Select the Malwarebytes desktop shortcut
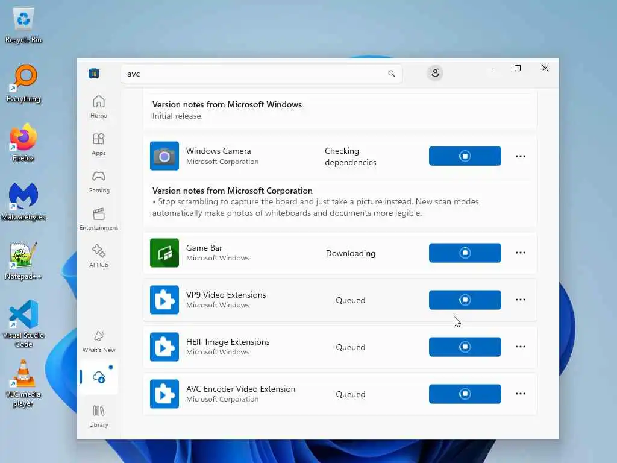Image resolution: width=617 pixels, height=463 pixels. coord(23,201)
